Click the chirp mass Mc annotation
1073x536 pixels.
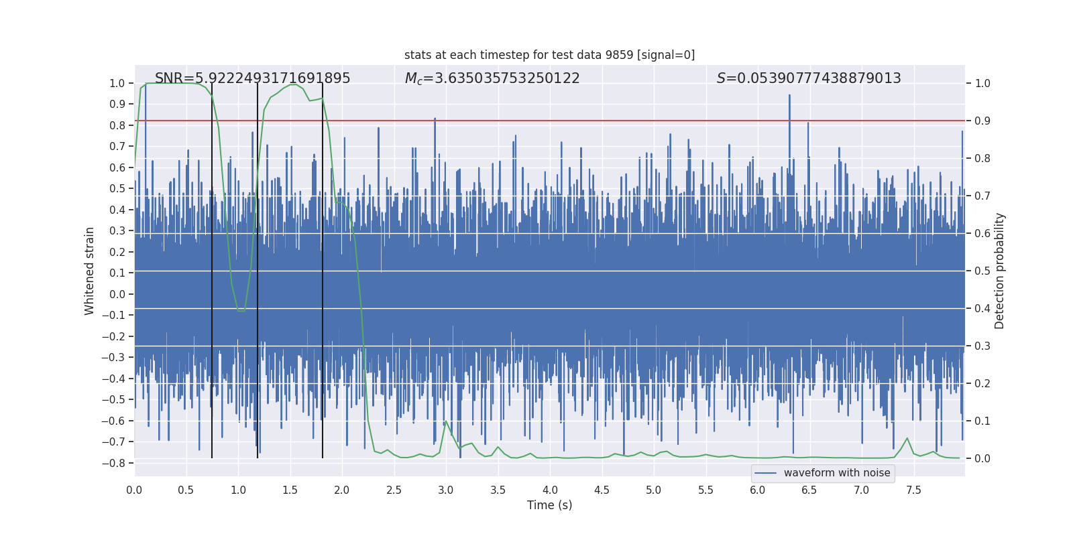coord(492,78)
